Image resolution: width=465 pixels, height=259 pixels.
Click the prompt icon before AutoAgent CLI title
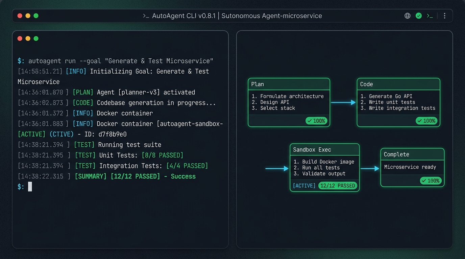coord(146,16)
